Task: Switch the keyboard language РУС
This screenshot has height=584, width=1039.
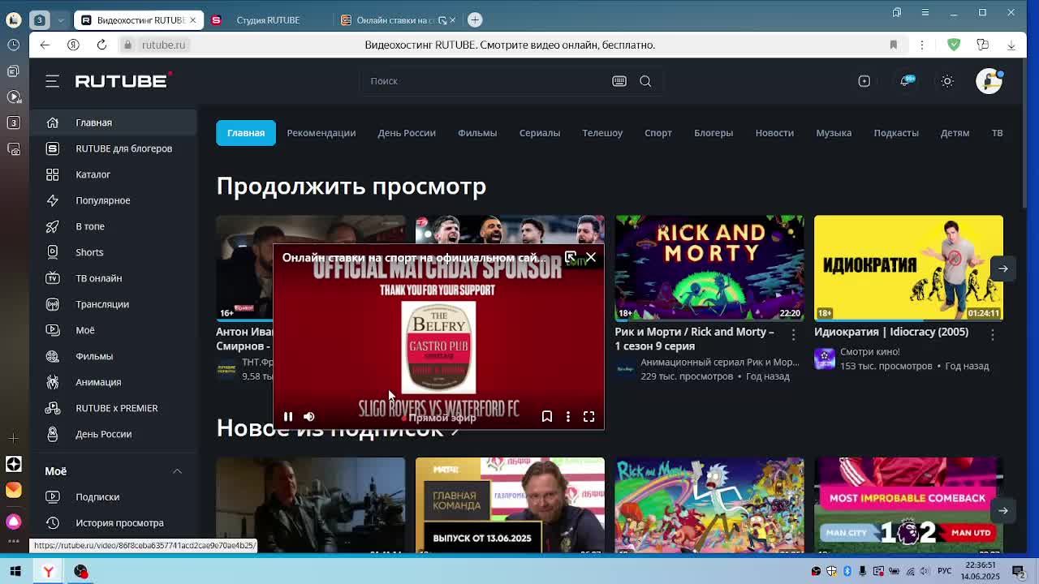Action: tap(945, 571)
